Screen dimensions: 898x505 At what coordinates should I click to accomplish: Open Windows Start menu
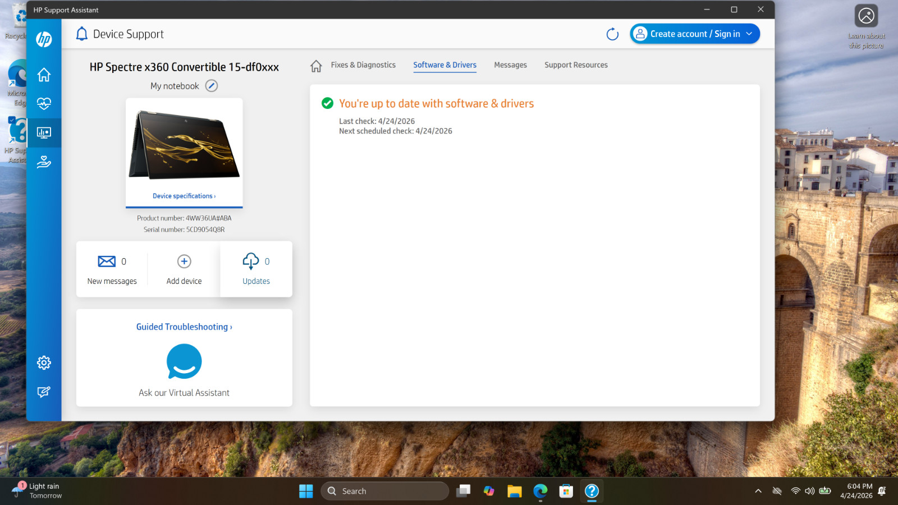tap(306, 491)
